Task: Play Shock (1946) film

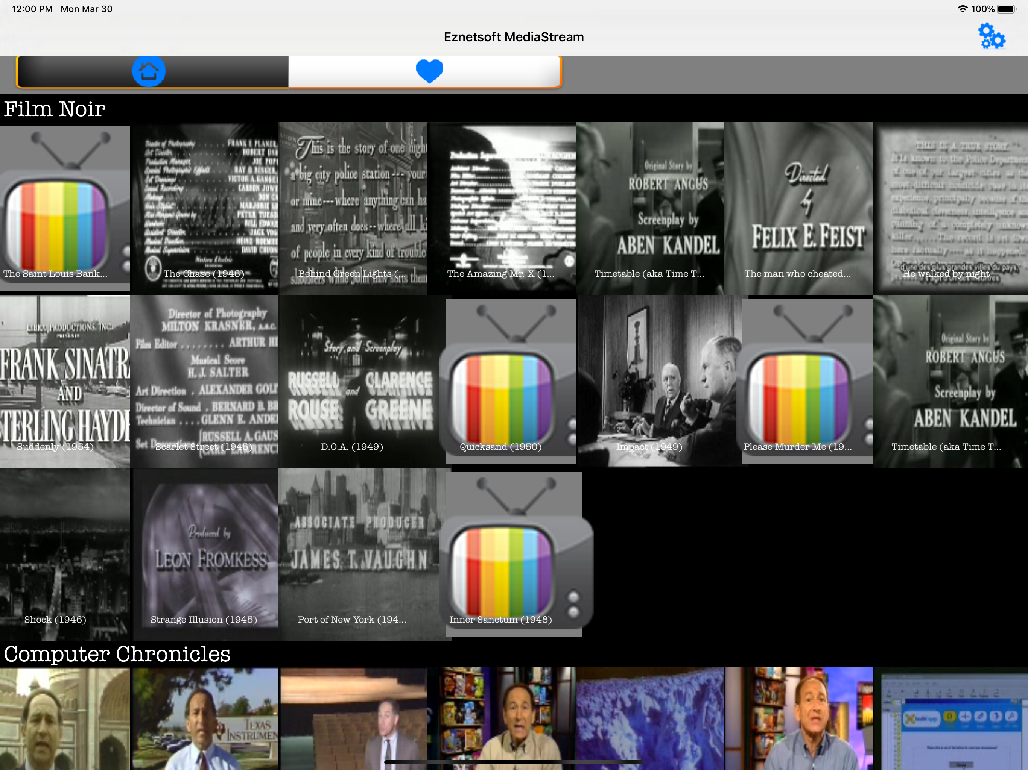Action: pos(65,554)
